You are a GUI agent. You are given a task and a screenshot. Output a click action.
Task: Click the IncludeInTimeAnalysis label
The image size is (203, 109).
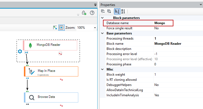click(123, 95)
